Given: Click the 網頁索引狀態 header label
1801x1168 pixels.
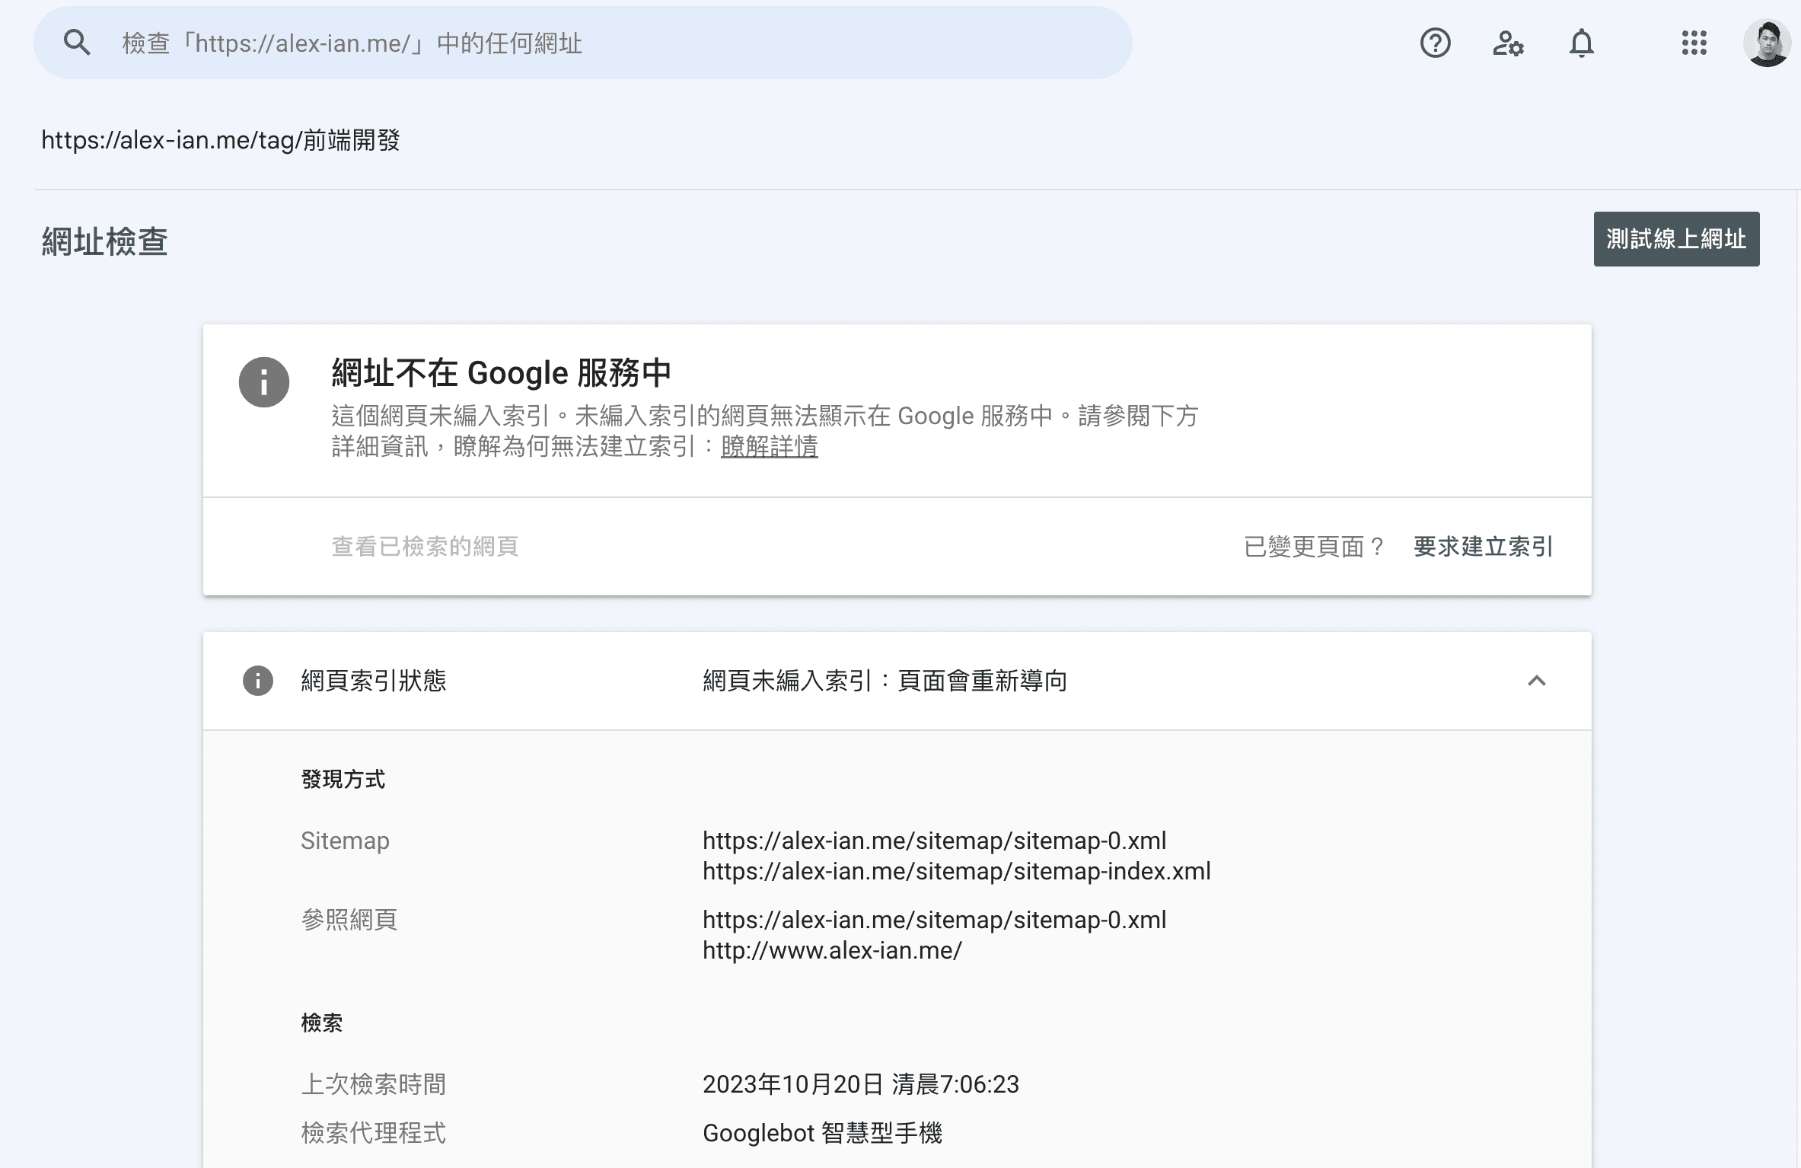Looking at the screenshot, I should [x=373, y=680].
